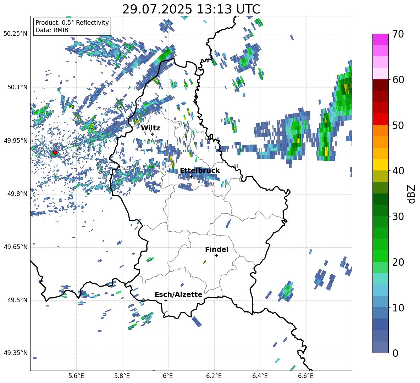420x383 pixels.
Task: Pick the yellow colorbar segment above 40
Action: click(380, 165)
